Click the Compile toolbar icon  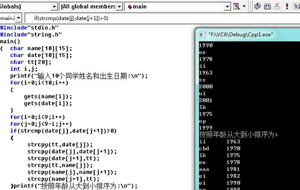[x=257, y=6]
